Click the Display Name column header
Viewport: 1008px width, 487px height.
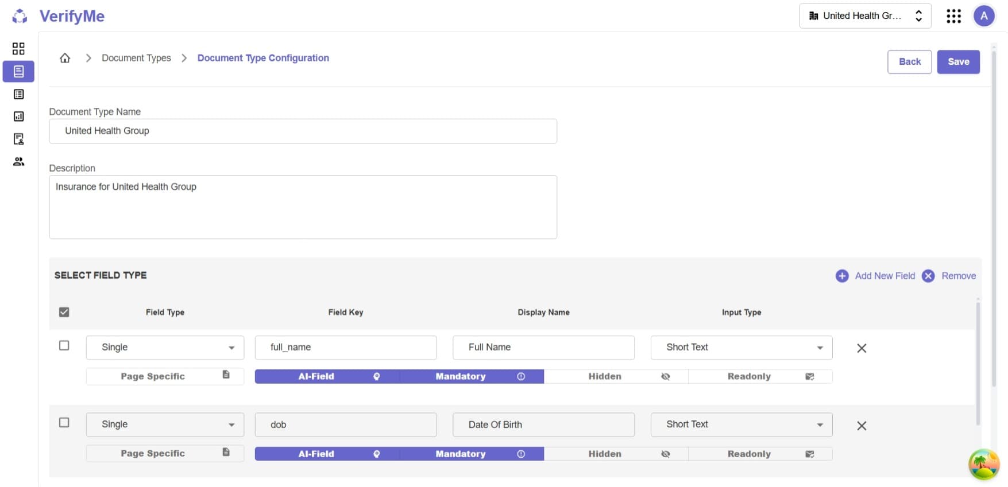pyautogui.click(x=543, y=312)
